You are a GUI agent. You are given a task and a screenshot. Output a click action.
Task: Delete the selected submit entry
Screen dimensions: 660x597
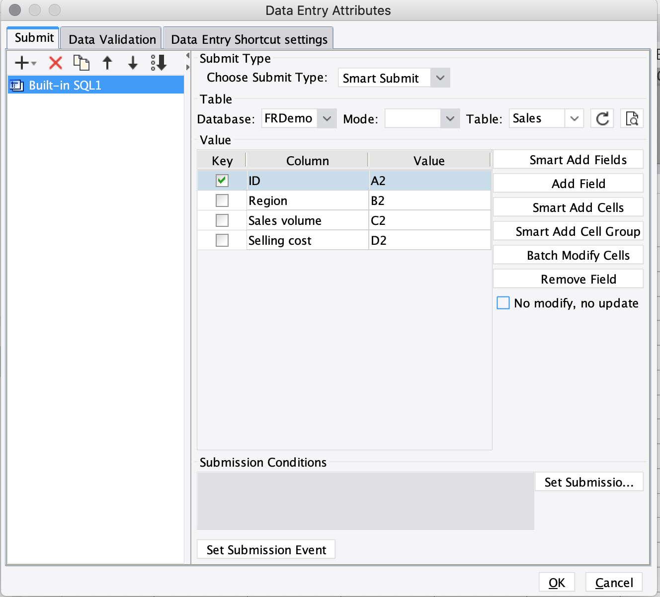pyautogui.click(x=55, y=62)
